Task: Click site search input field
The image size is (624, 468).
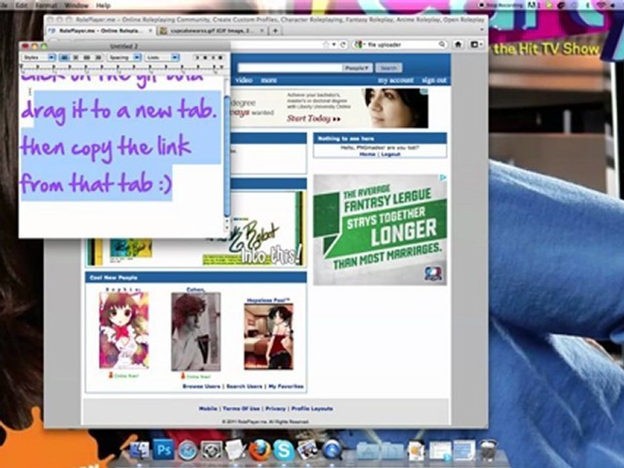Action: pos(291,68)
